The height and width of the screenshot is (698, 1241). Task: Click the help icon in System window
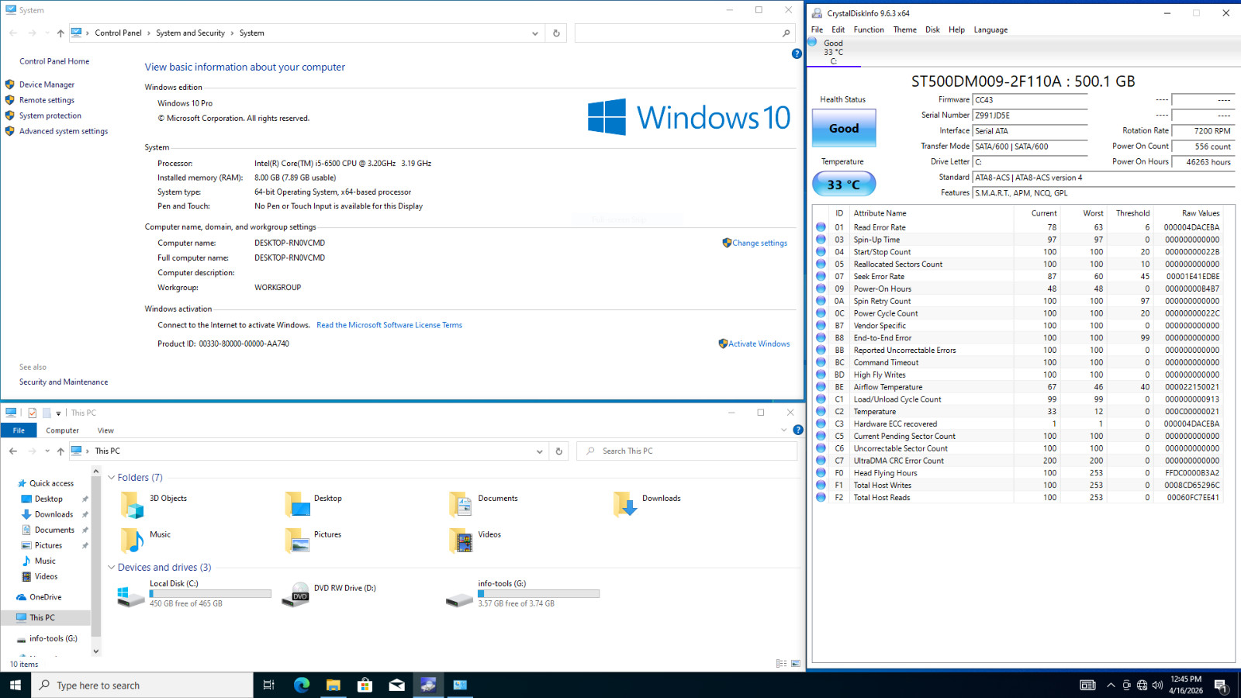coord(797,54)
